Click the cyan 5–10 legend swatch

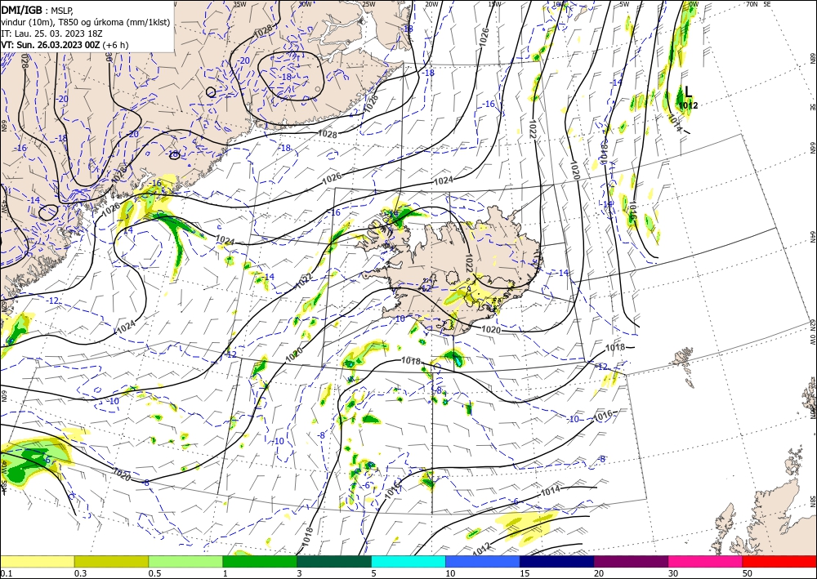tap(408, 561)
